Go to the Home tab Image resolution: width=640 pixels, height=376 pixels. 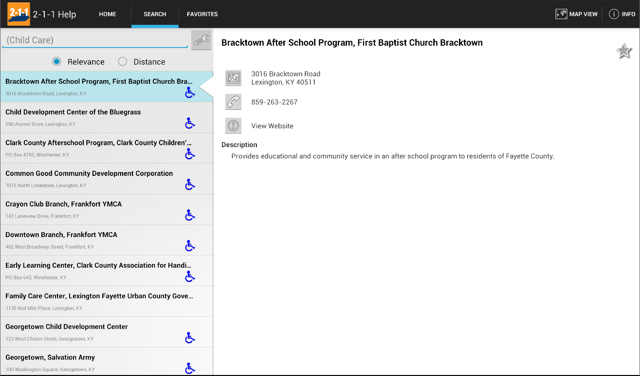click(108, 14)
